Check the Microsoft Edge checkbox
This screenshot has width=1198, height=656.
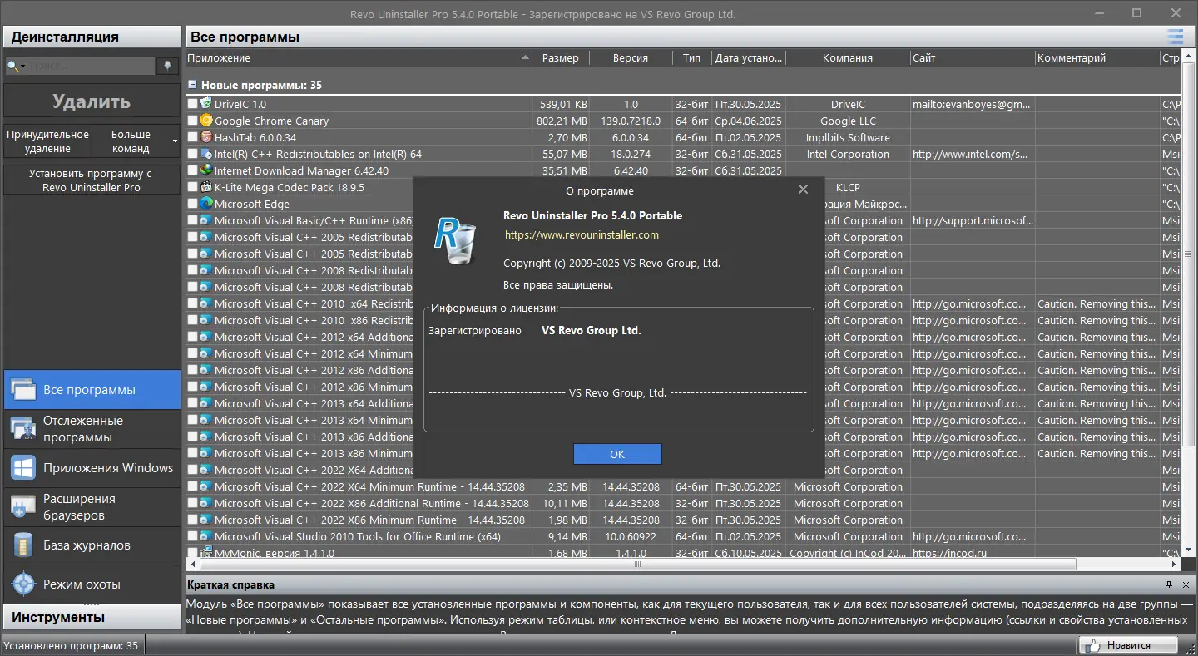[x=192, y=204]
